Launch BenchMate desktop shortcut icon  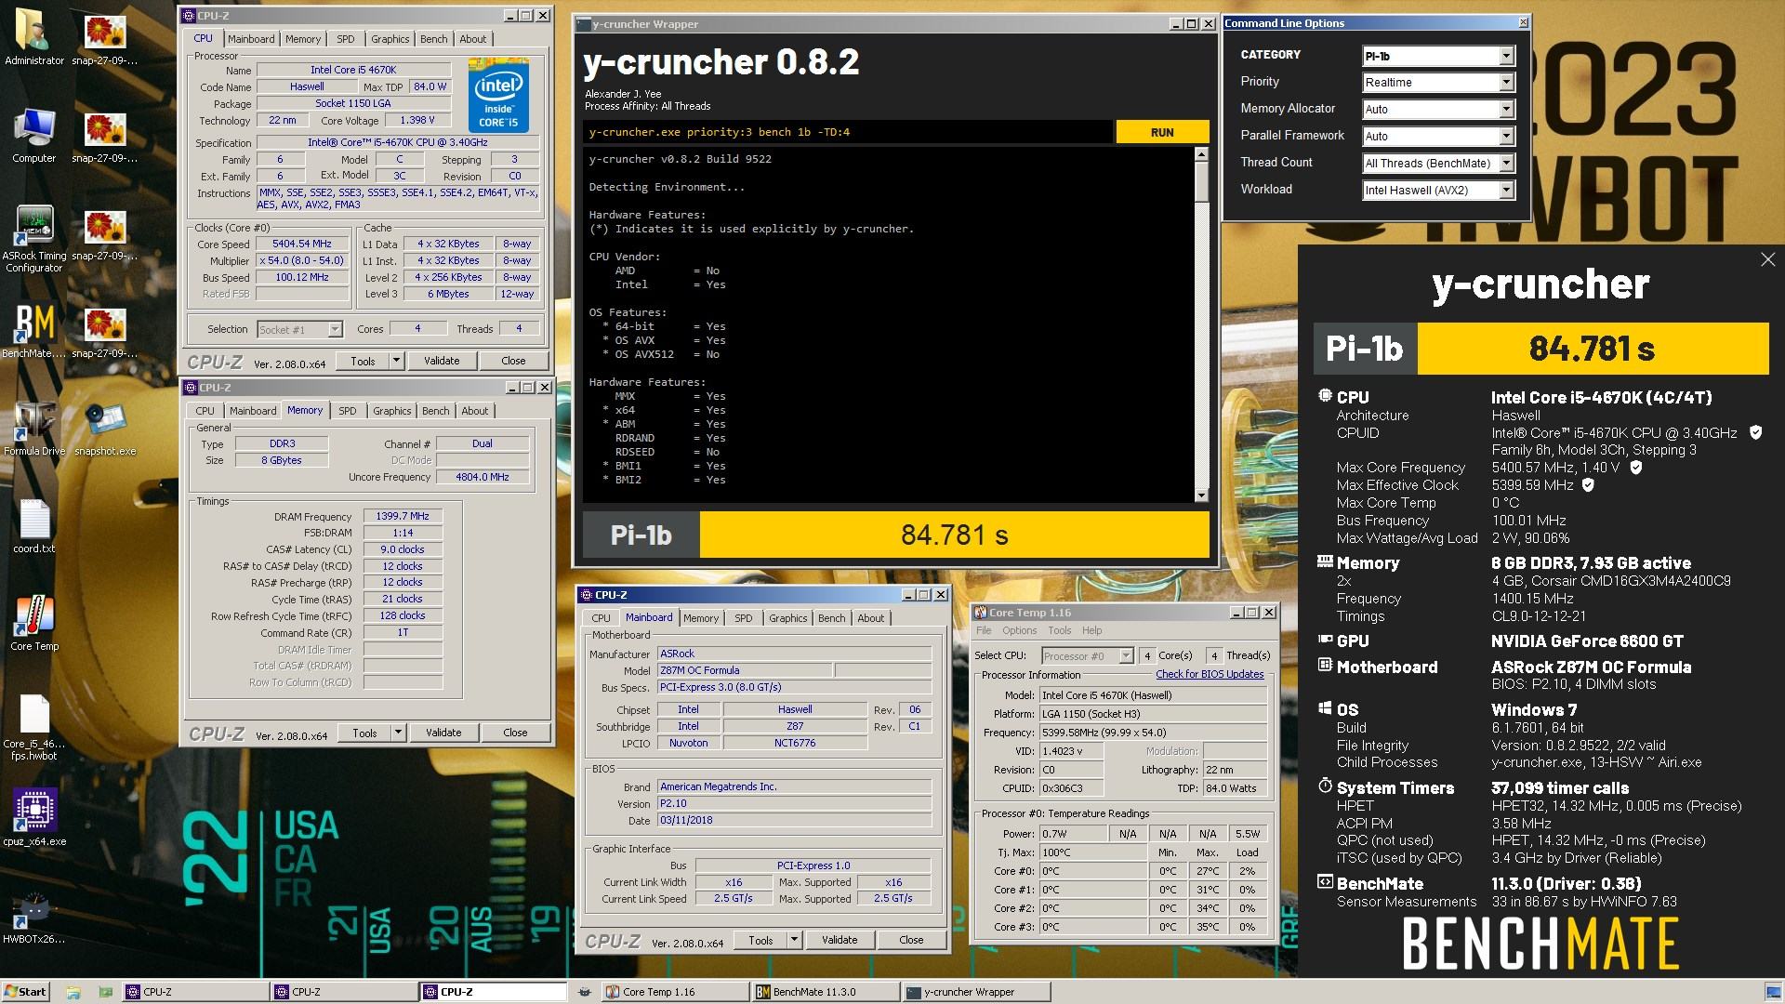click(34, 330)
